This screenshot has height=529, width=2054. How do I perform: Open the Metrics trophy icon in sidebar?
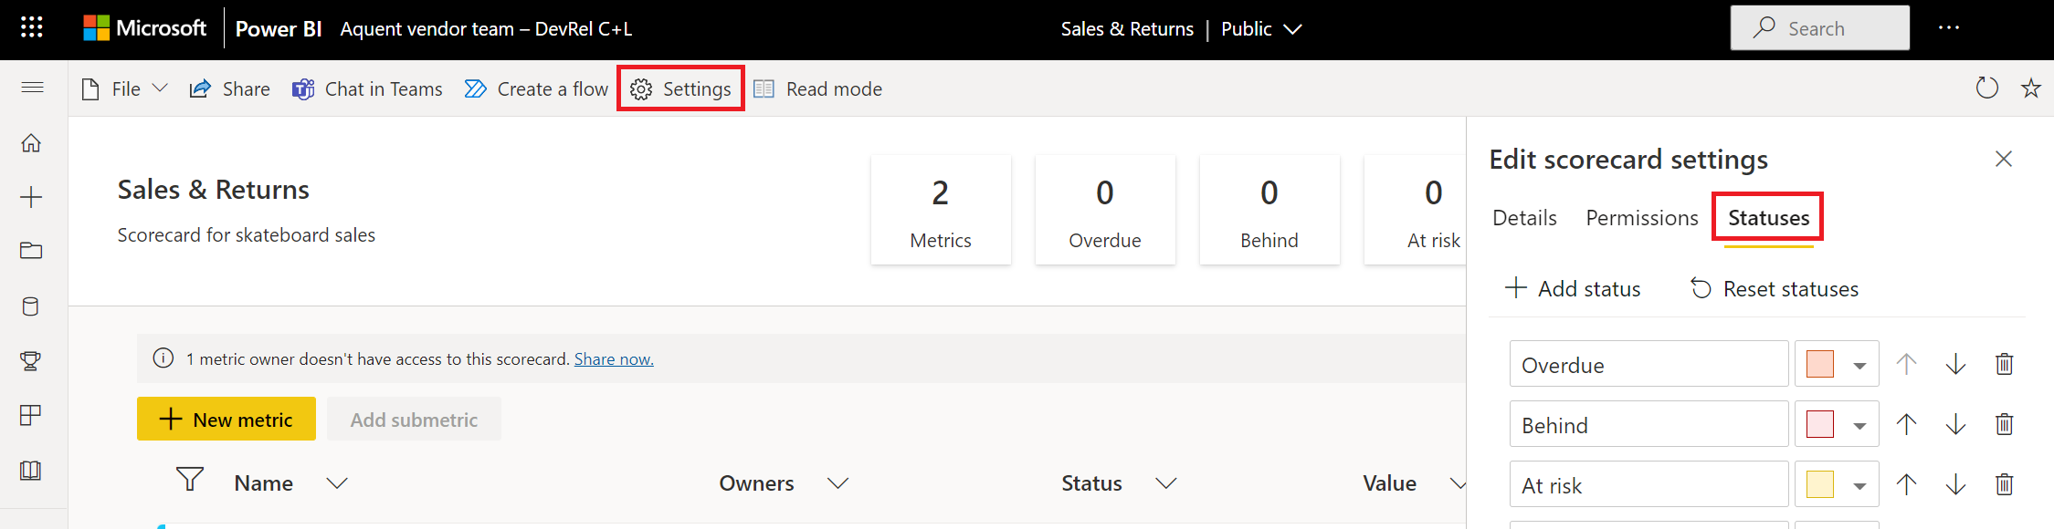point(31,361)
